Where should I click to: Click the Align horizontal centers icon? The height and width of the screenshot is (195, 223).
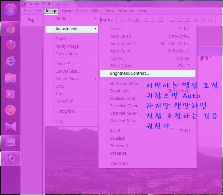tap(153, 20)
